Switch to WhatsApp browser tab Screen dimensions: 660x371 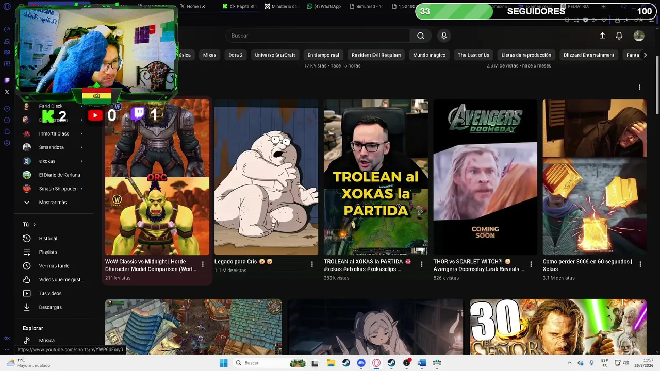click(x=324, y=6)
